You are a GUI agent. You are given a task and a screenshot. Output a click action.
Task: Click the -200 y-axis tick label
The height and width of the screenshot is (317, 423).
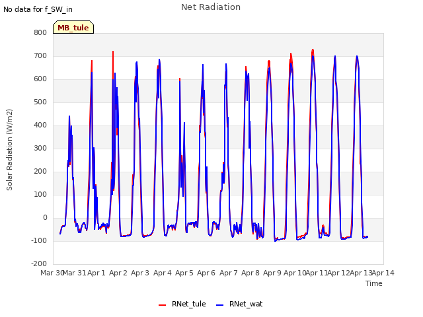[x=39, y=264]
